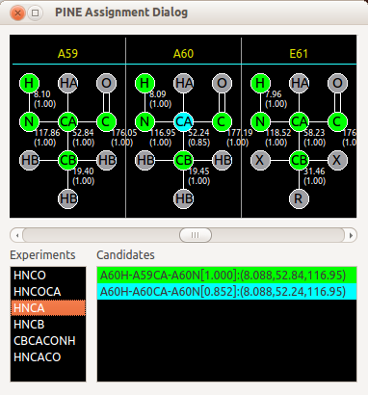Select the HNCOCA experiment
This screenshot has height=395, width=368.
pyautogui.click(x=48, y=292)
